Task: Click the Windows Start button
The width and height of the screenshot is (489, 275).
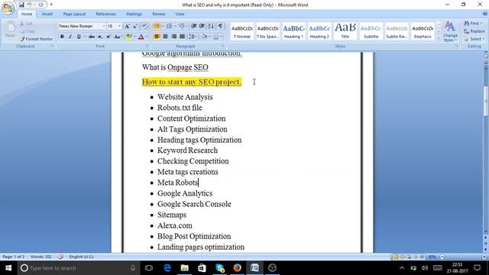Action: point(8,268)
